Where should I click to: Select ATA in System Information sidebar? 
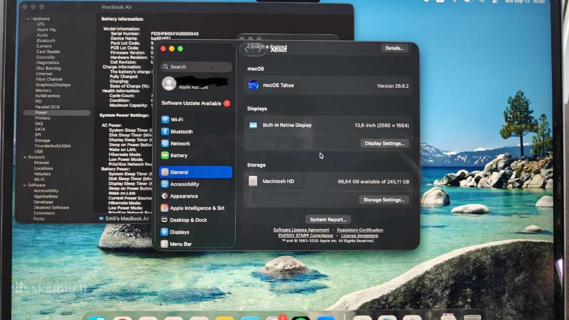(x=41, y=24)
